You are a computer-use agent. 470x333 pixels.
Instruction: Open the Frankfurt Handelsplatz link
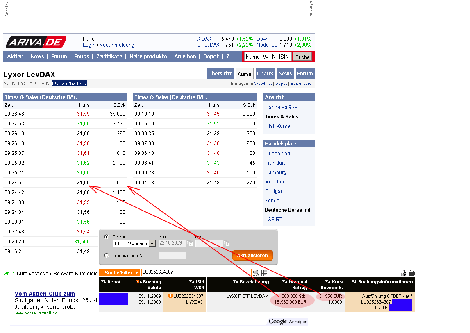point(275,163)
